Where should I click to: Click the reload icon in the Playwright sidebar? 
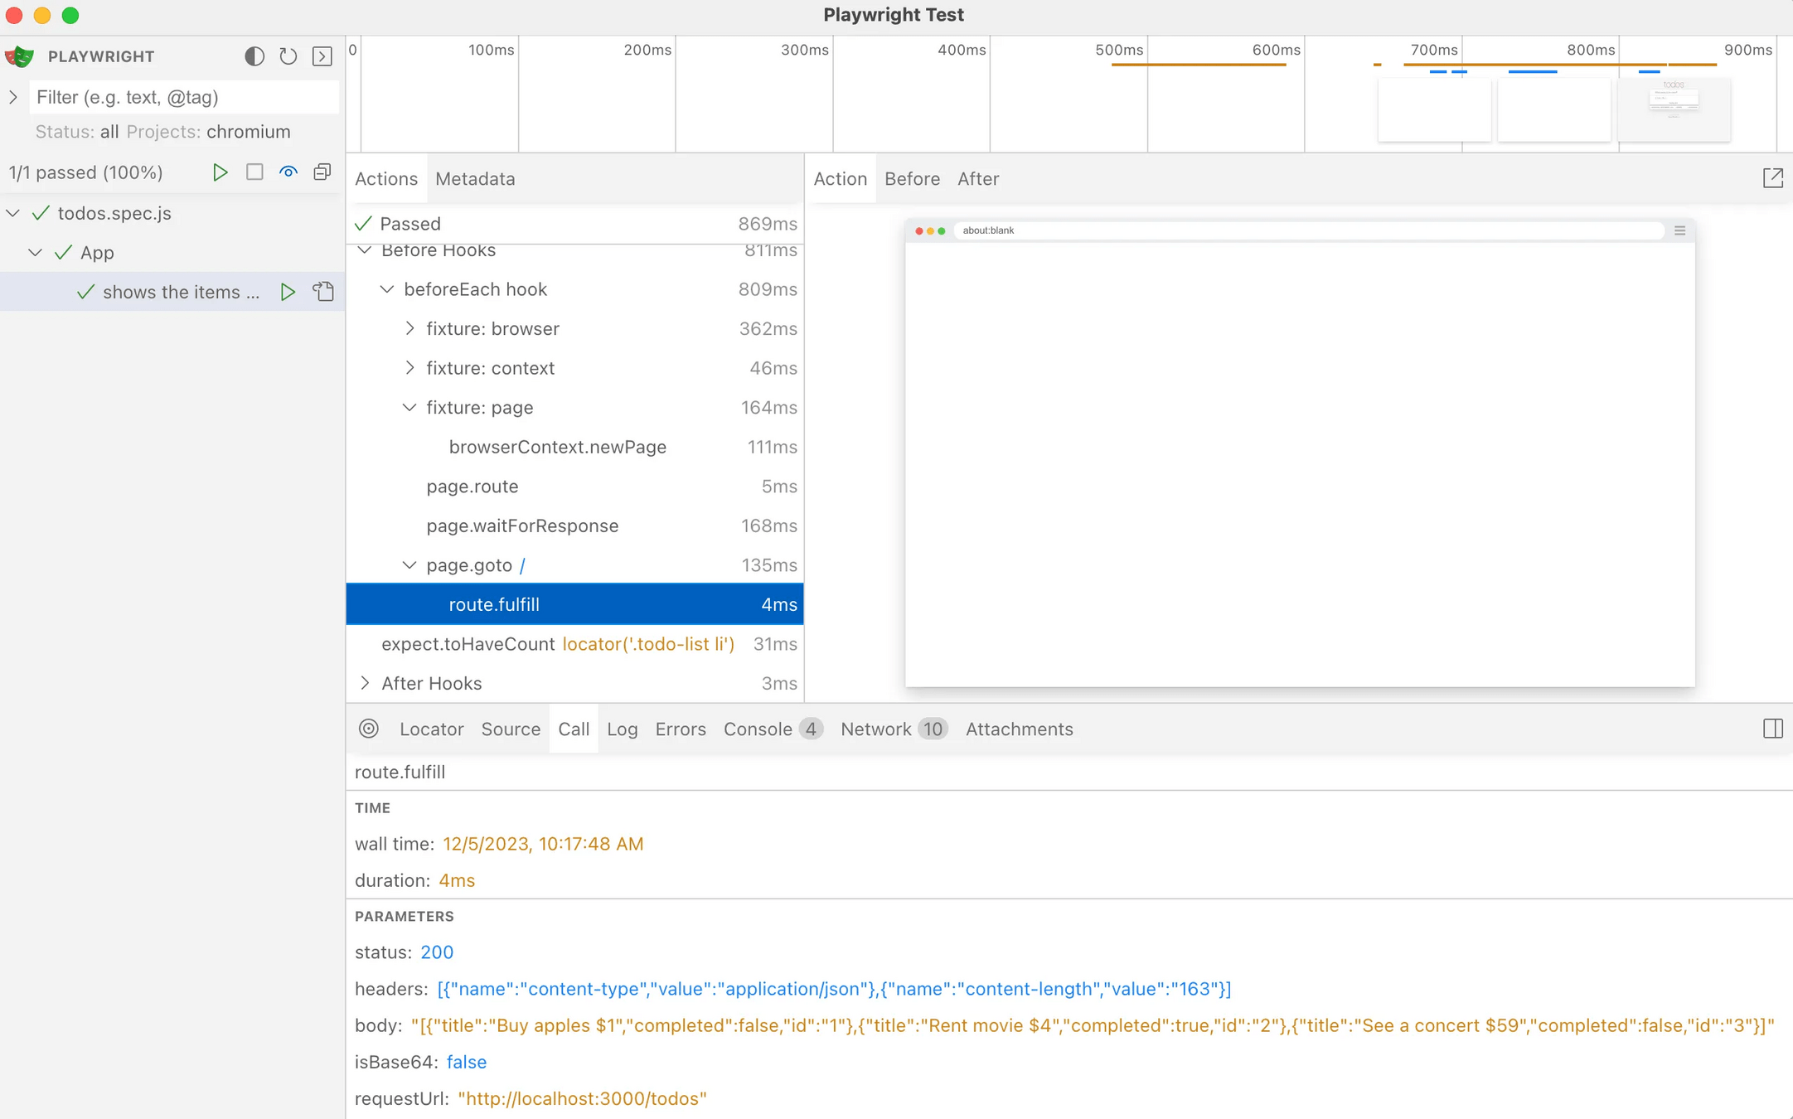point(288,56)
